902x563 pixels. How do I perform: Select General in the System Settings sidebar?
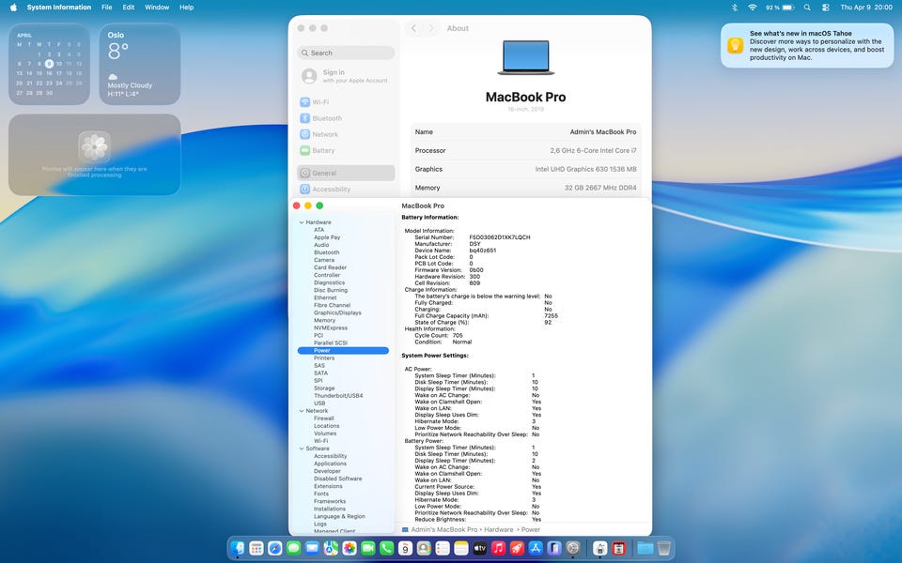click(346, 173)
